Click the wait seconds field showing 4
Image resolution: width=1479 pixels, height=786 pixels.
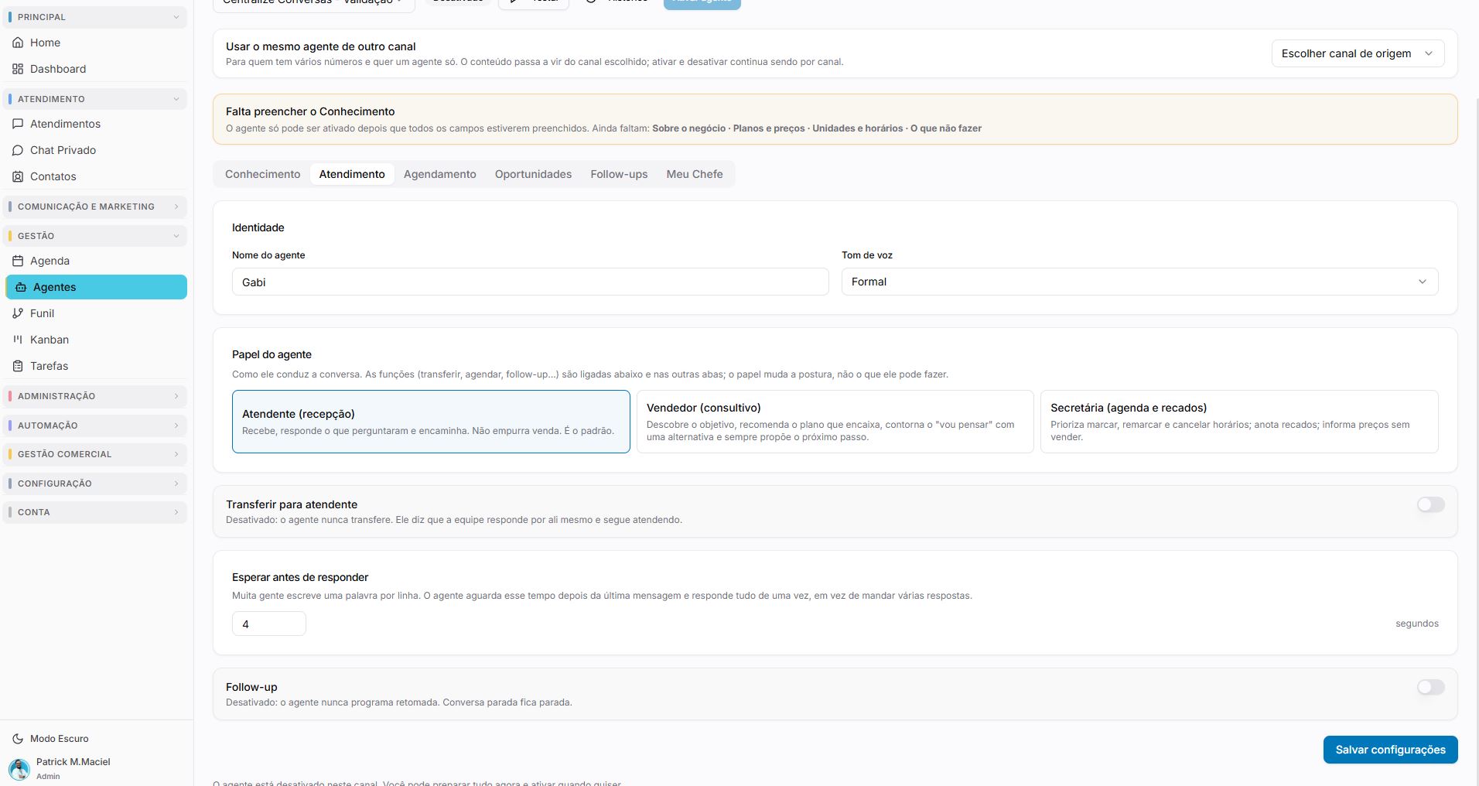click(x=269, y=624)
